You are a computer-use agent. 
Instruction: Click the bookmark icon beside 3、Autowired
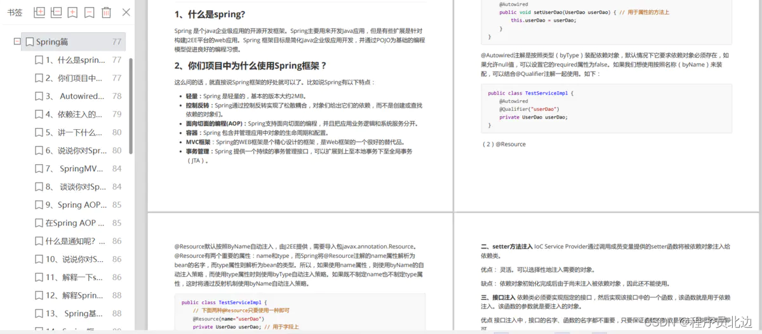(39, 96)
